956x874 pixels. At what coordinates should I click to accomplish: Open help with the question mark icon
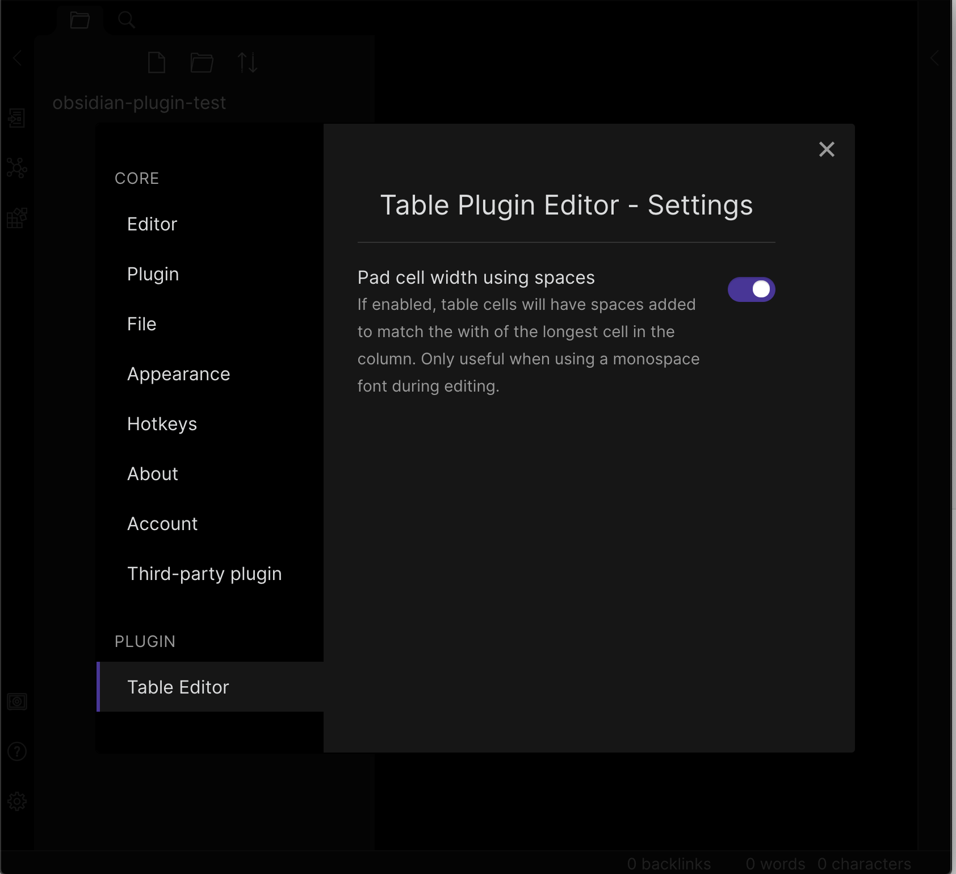click(x=17, y=752)
